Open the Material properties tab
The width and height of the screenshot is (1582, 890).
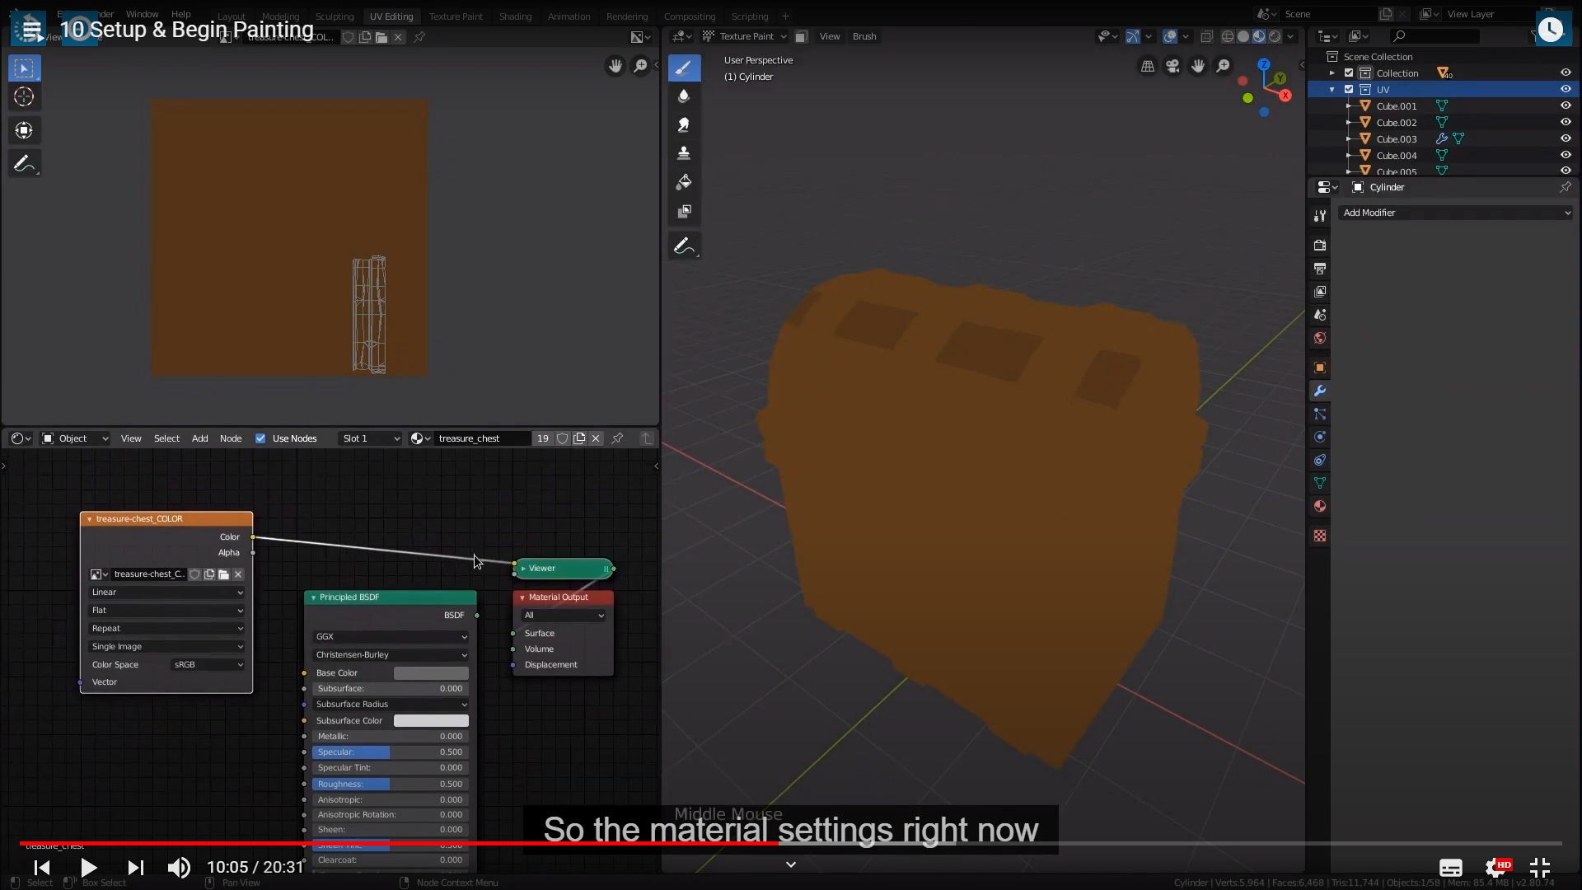pos(1320,506)
